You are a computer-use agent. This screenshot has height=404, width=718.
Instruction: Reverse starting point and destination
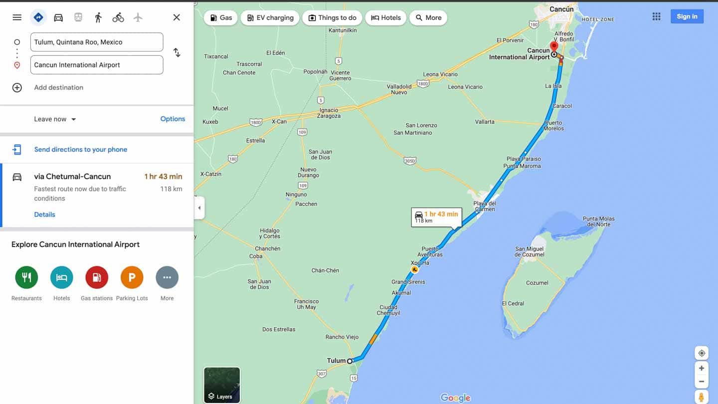click(x=177, y=52)
